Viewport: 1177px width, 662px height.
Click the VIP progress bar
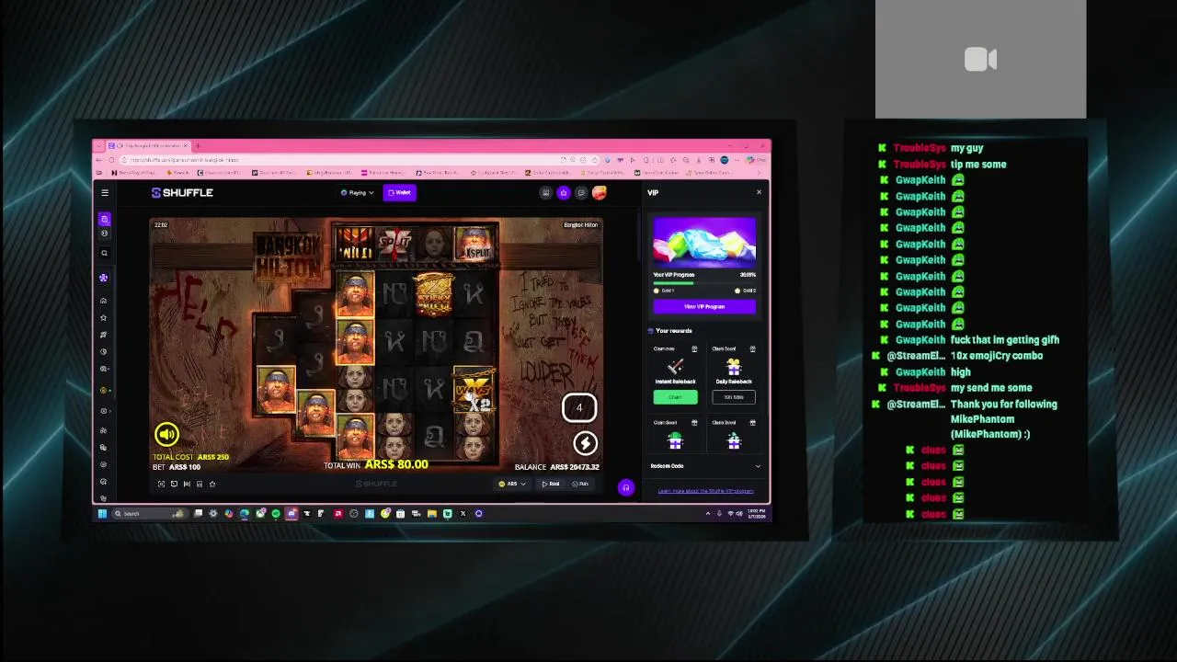(704, 283)
